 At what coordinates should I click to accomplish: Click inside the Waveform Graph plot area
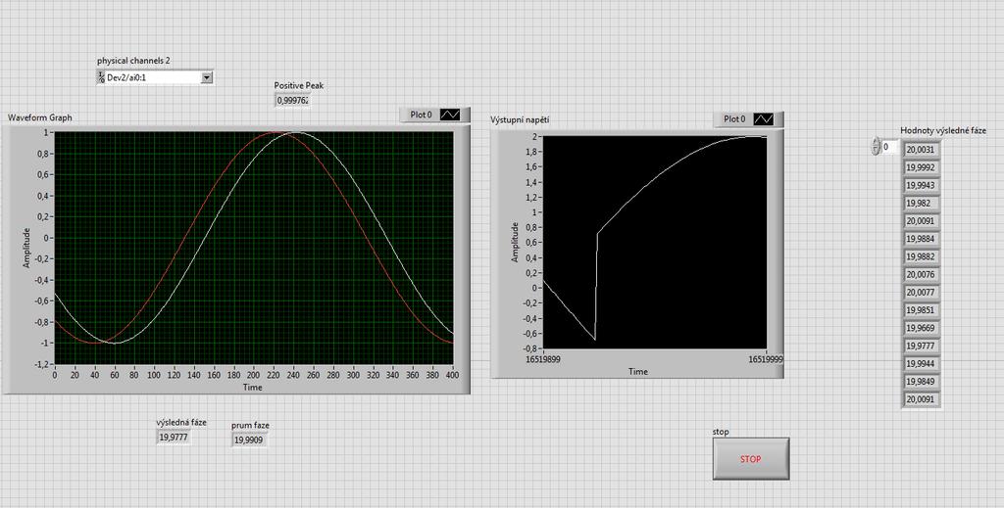point(254,248)
